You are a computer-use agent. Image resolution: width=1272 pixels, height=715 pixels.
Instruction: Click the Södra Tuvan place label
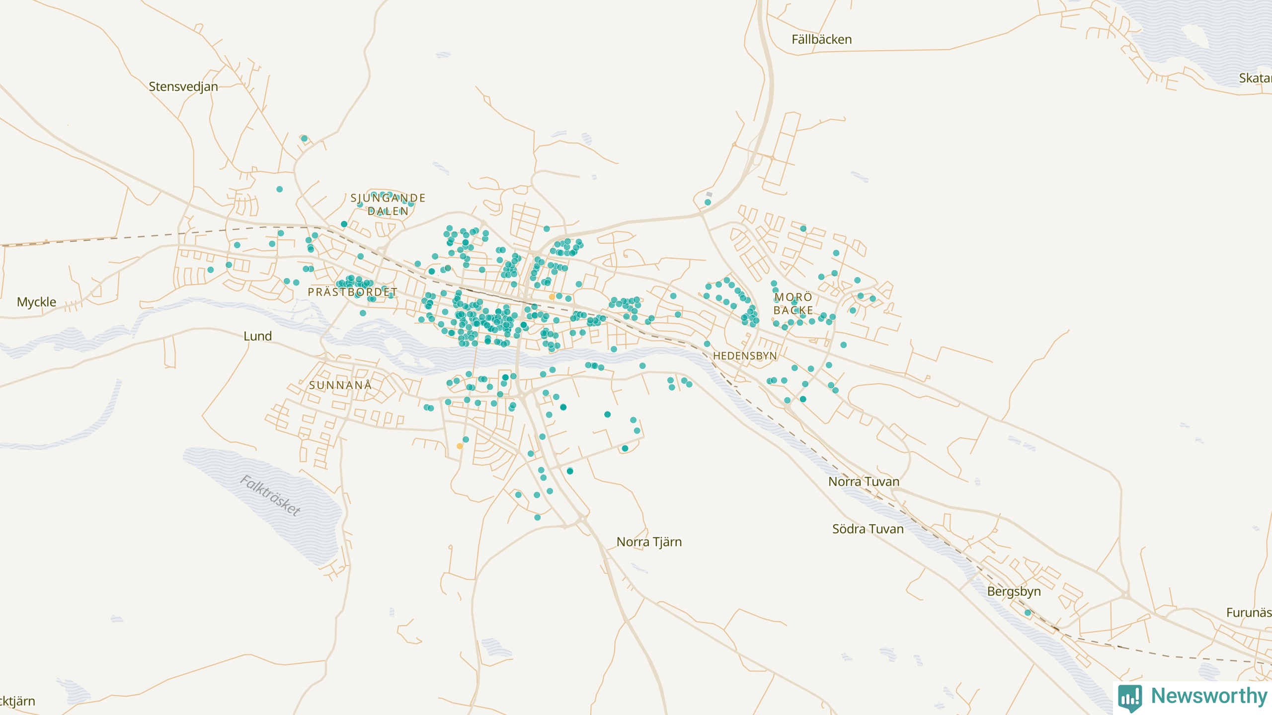868,529
